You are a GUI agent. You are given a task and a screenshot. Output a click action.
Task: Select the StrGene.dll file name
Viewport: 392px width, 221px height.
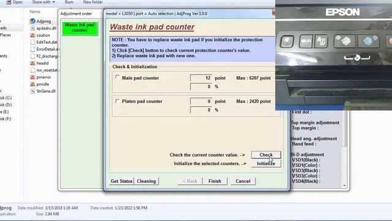[46, 91]
